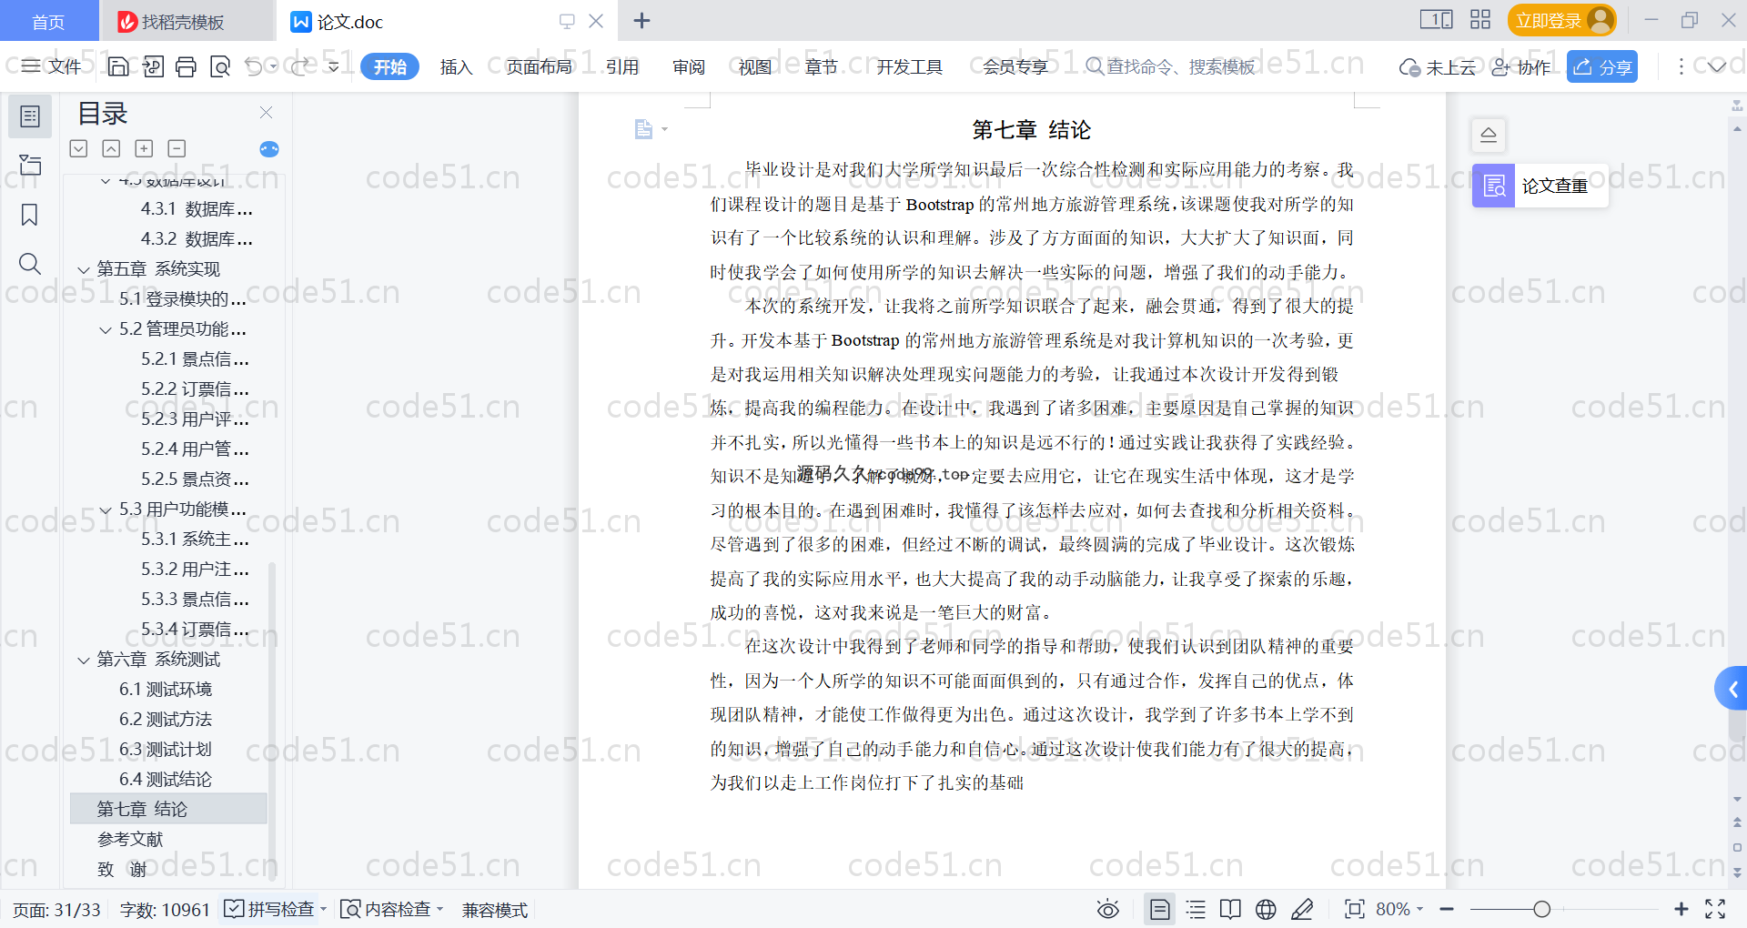Open Print Preview icon
Image resolution: width=1747 pixels, height=928 pixels.
(220, 66)
